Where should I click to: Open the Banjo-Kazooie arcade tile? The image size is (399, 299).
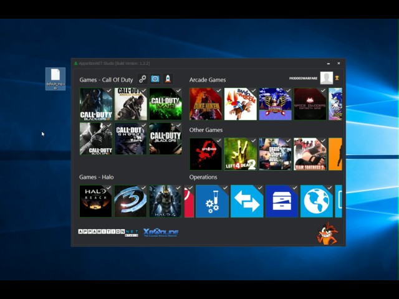[x=241, y=104]
